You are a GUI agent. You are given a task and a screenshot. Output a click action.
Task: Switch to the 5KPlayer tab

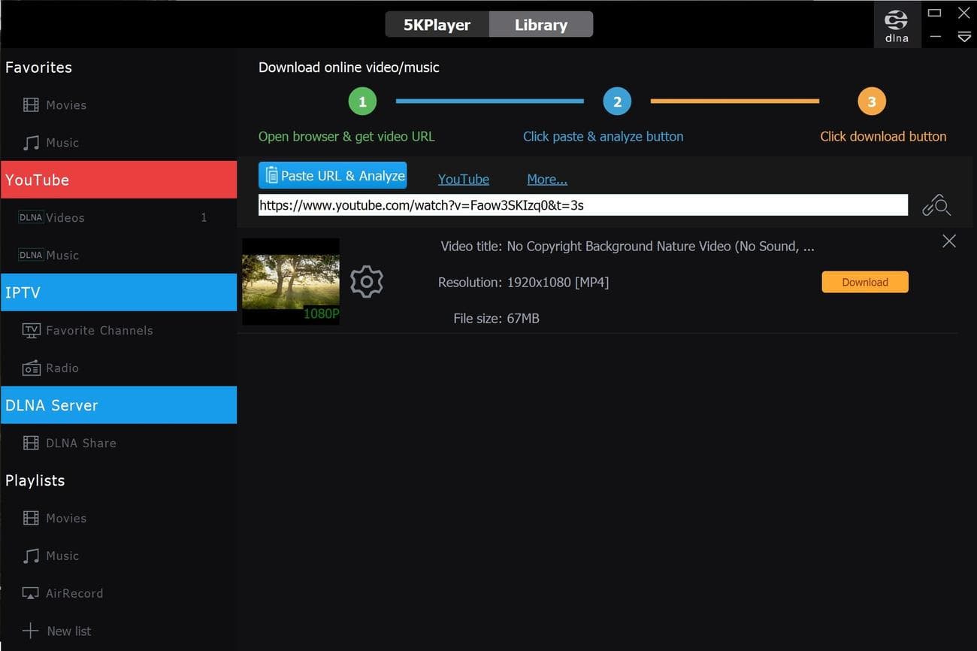(437, 25)
